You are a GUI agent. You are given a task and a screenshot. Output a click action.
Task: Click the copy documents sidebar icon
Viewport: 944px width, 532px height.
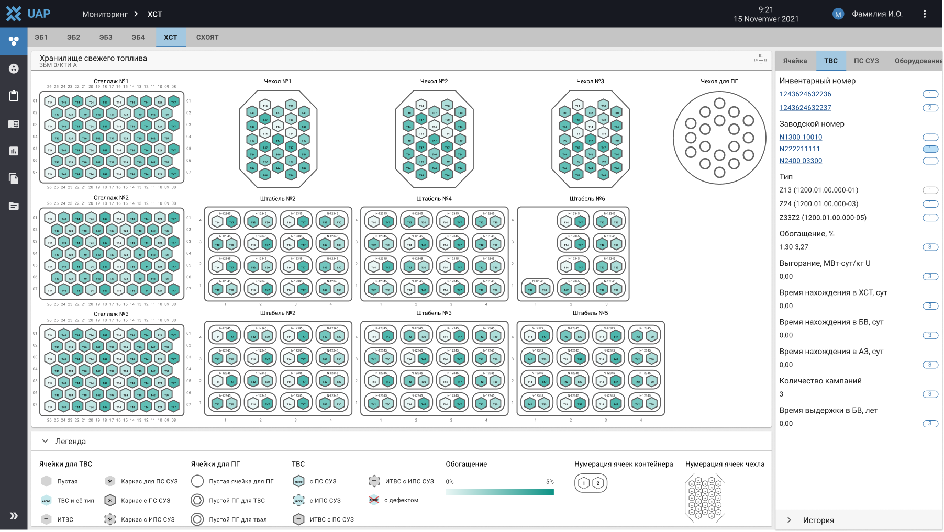click(14, 178)
